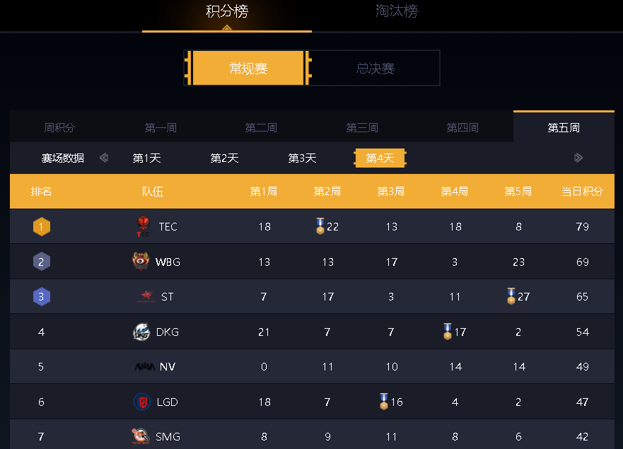Click the DKG team logo icon
This screenshot has width=623, height=449.
pos(141,332)
